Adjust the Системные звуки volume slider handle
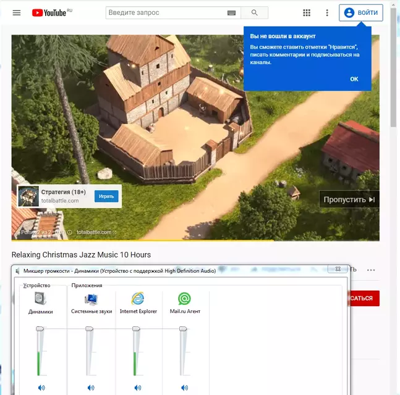The height and width of the screenshot is (395, 400). 89,329
